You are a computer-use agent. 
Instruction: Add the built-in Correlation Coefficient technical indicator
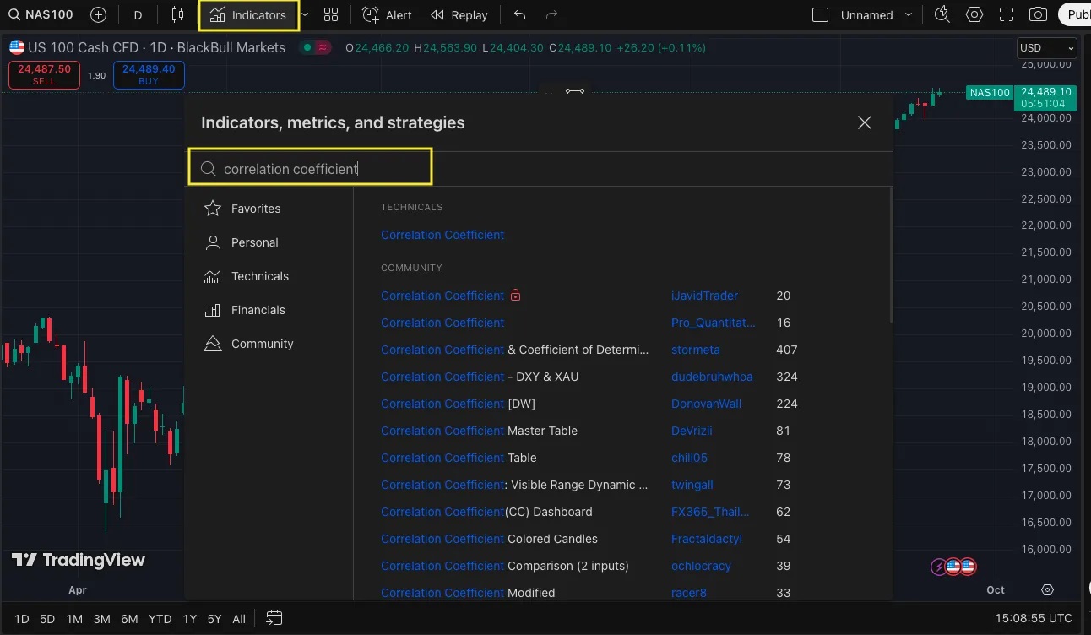click(x=442, y=235)
